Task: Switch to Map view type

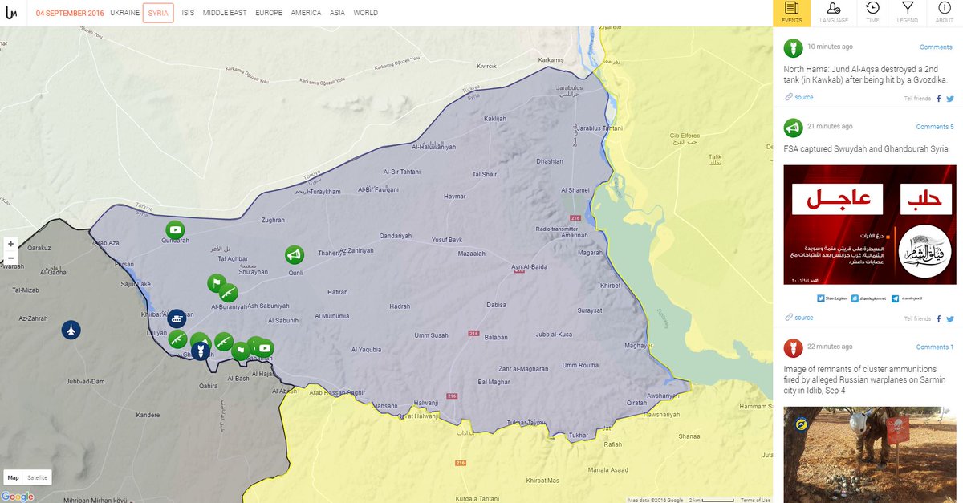Action: click(x=14, y=477)
